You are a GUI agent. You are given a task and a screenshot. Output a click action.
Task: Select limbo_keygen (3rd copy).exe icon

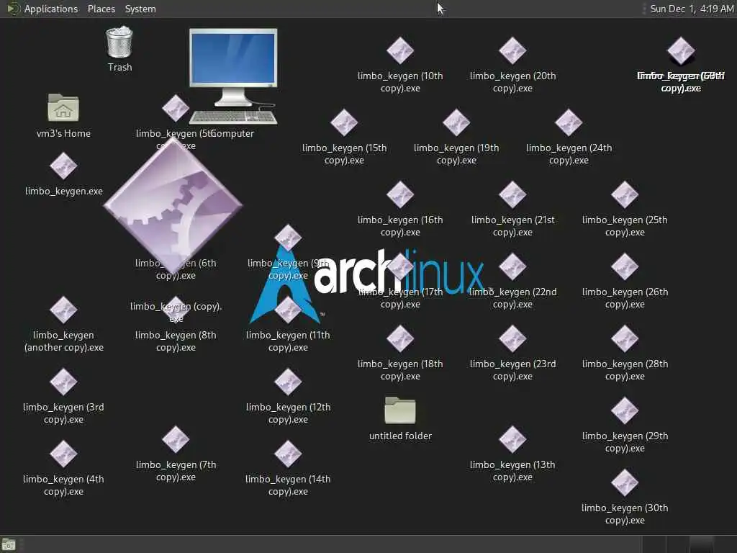tap(63, 382)
